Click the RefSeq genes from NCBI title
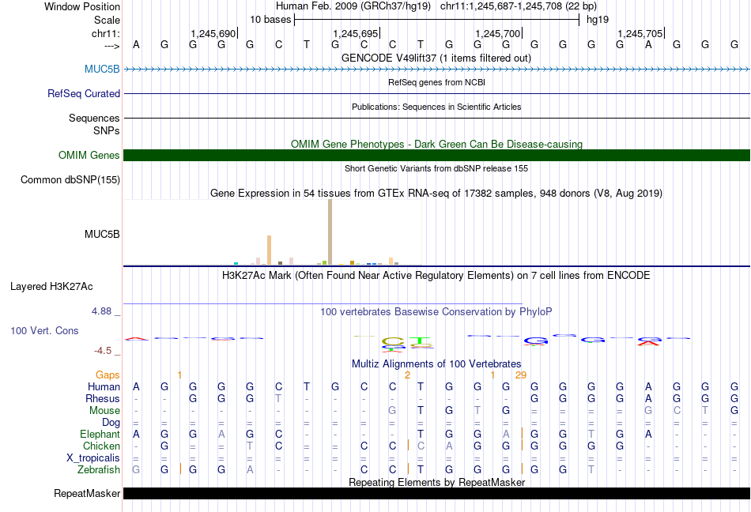 436,82
